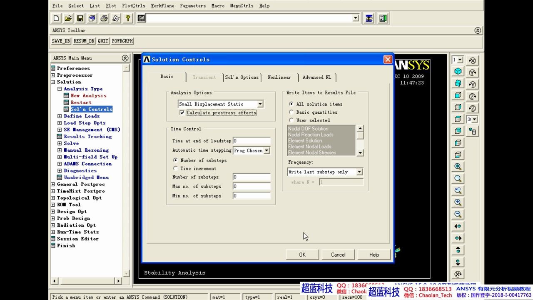Image resolution: width=533 pixels, height=300 pixels.
Task: Pan the model up with arrow icon
Action: click(458, 250)
